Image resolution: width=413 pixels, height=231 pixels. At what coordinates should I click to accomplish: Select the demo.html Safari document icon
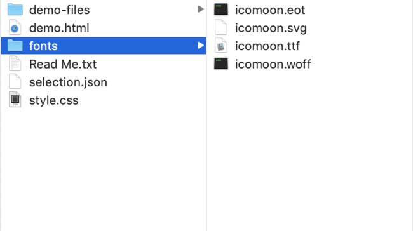pos(15,28)
